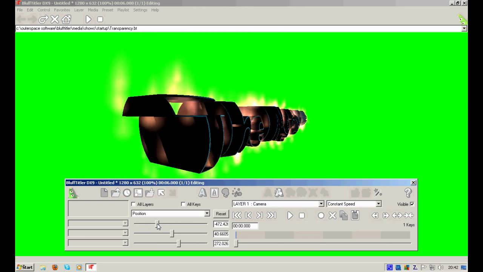Click the main toolbar X icon

tap(55, 19)
